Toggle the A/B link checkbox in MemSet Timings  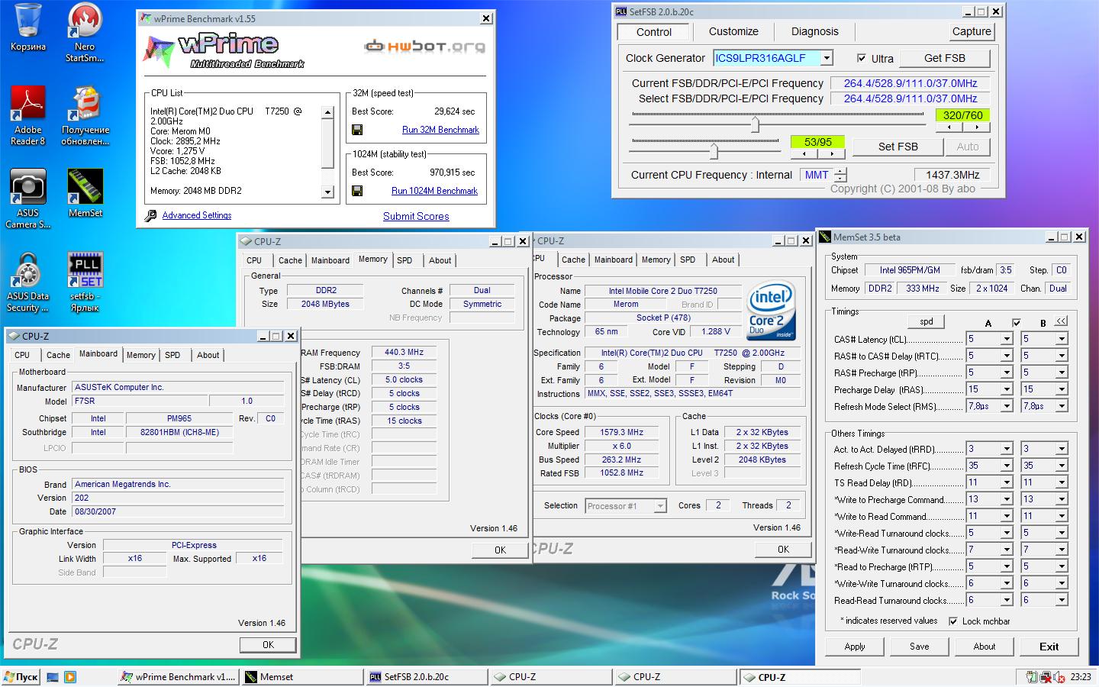point(1016,323)
